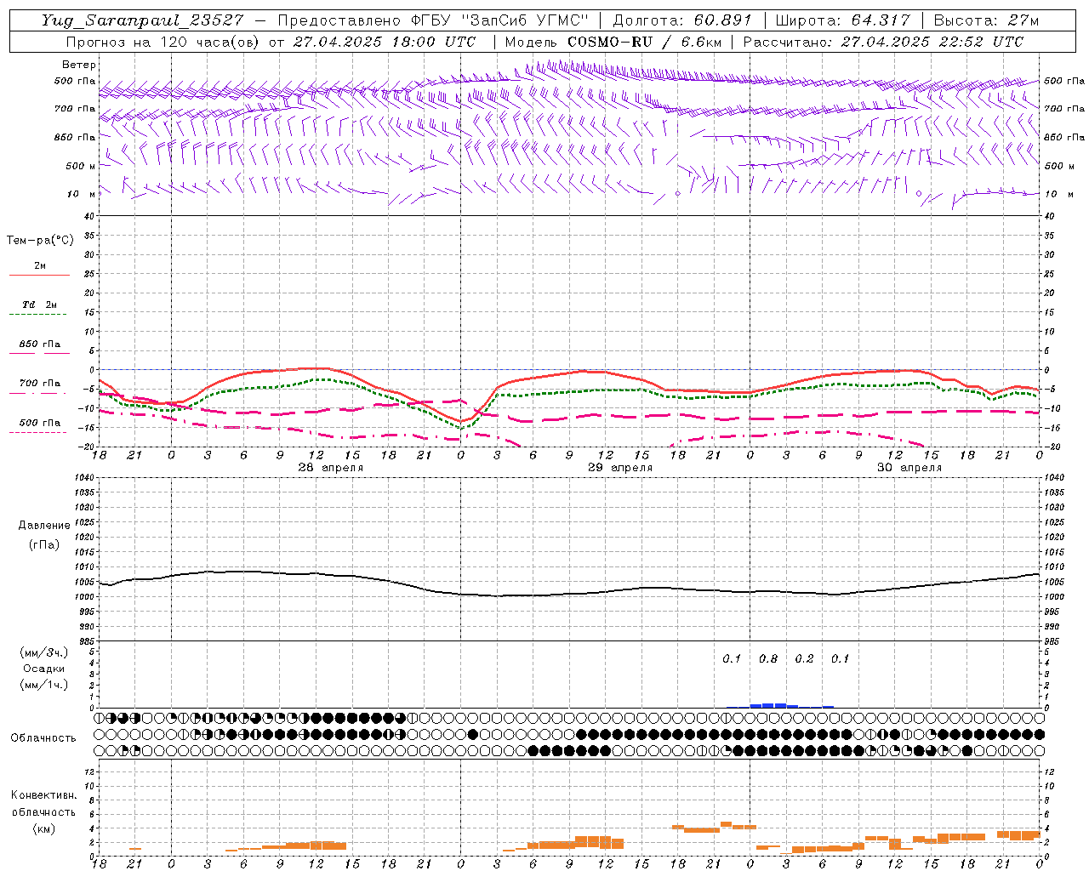Viewport: 1089px width, 871px height.
Task: Click the text Прогноз на 120 часа(ов)
Action: (x=164, y=42)
